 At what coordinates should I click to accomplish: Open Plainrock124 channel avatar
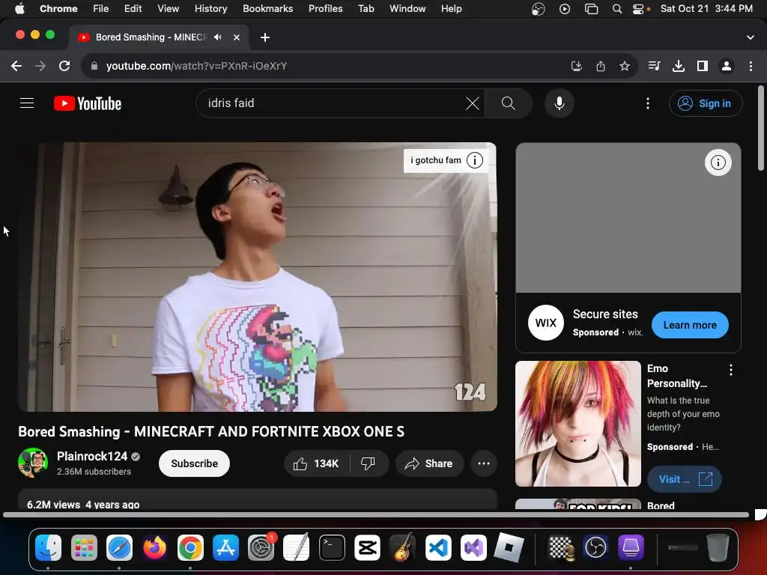pyautogui.click(x=33, y=463)
